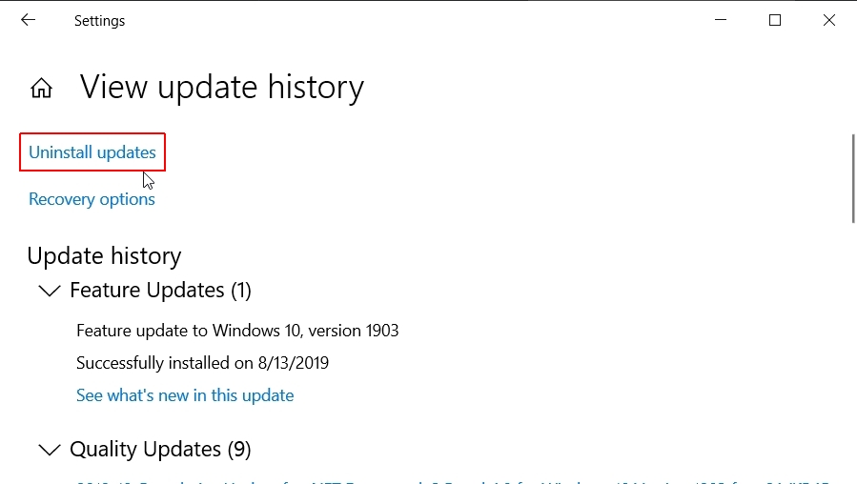Collapse the Quality Updates chevron

coord(50,450)
